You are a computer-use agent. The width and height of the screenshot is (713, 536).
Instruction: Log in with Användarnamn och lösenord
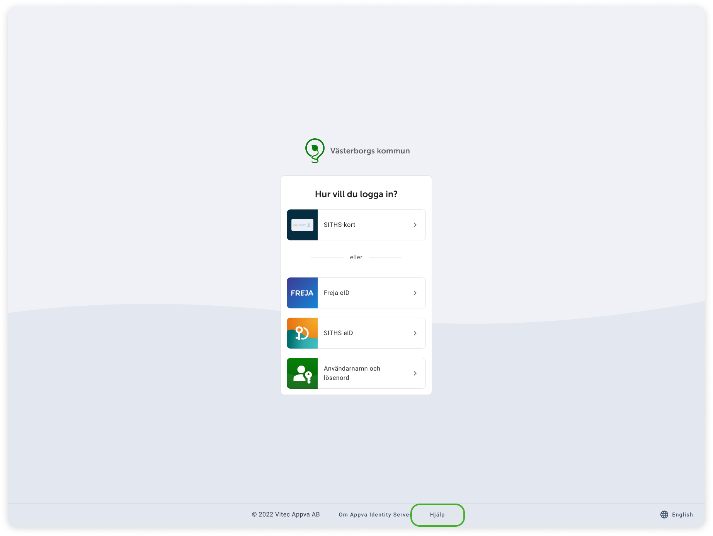[x=356, y=373]
